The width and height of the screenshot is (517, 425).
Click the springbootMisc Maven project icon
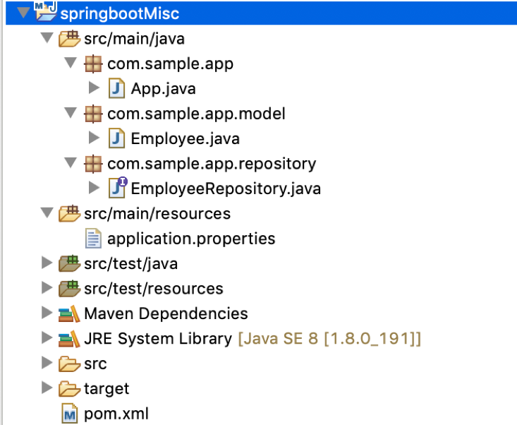click(46, 11)
